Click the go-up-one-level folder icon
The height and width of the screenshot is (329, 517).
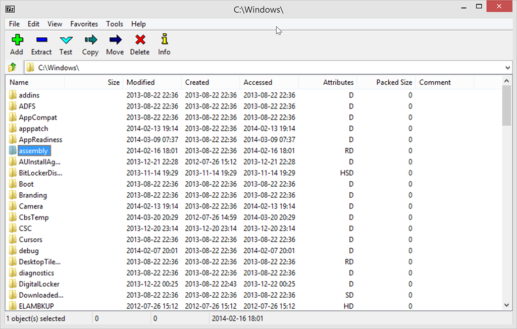click(x=12, y=67)
